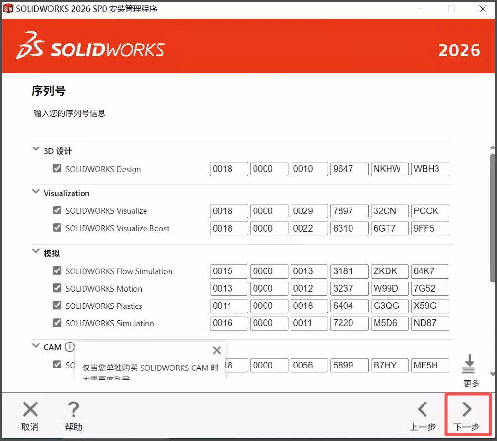Click the 下一步 label
Viewport: 497px width, 441px height.
point(466,427)
